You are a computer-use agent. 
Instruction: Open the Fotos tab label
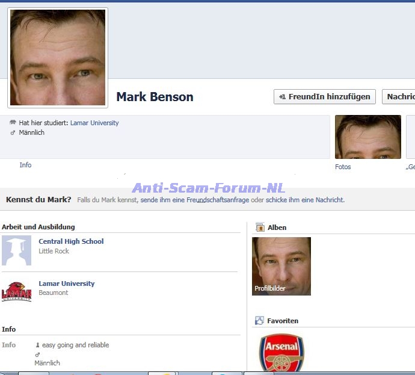click(343, 167)
